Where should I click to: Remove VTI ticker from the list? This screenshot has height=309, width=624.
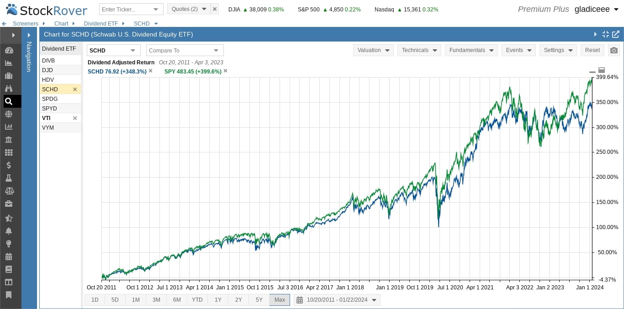tap(75, 118)
